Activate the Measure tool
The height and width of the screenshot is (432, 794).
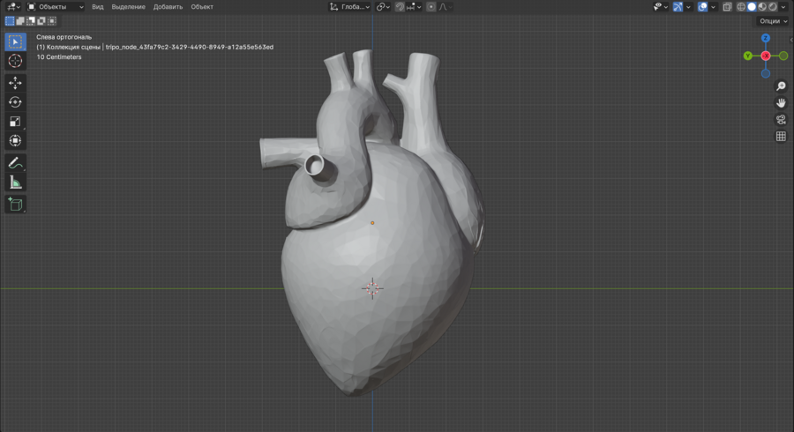point(15,182)
